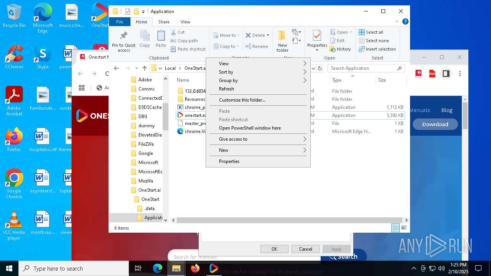Choose Open PowerShell window here
Screen dimensions: 491x276
[258, 128]
